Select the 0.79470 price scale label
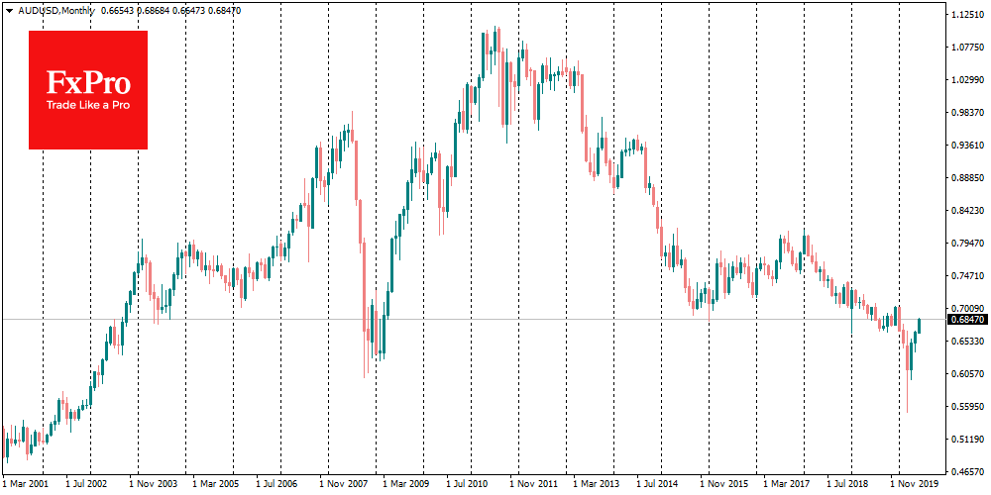This screenshot has height=495, width=991. coord(965,244)
